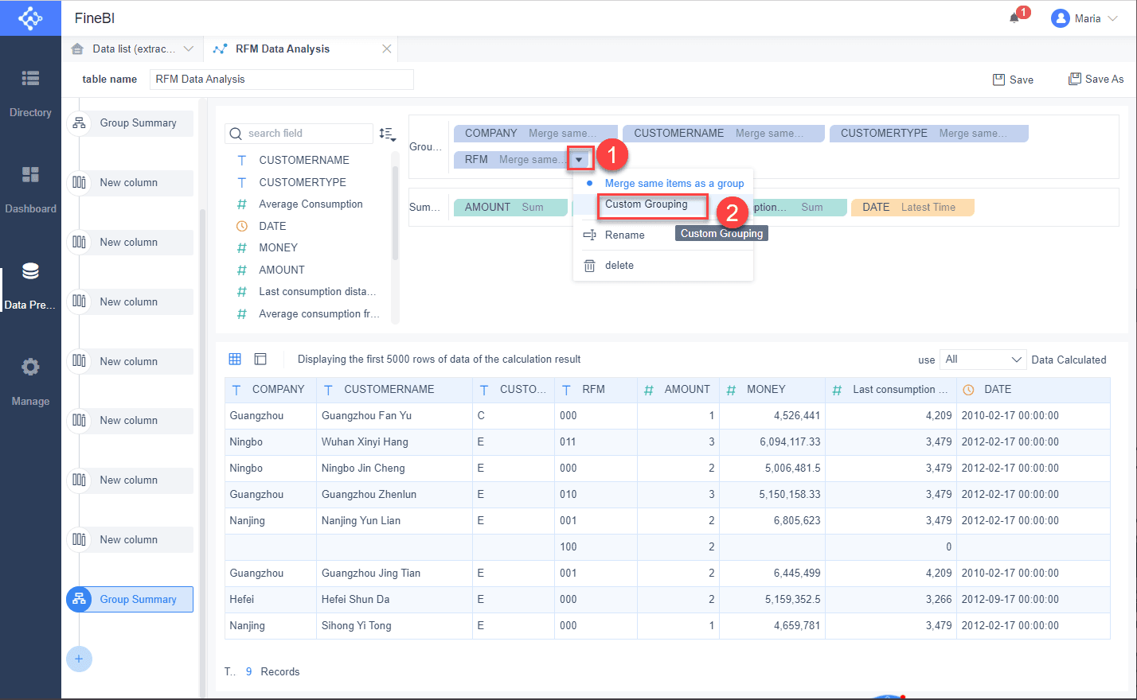Click the home icon on Data list tab
The height and width of the screenshot is (700, 1137).
(77, 49)
